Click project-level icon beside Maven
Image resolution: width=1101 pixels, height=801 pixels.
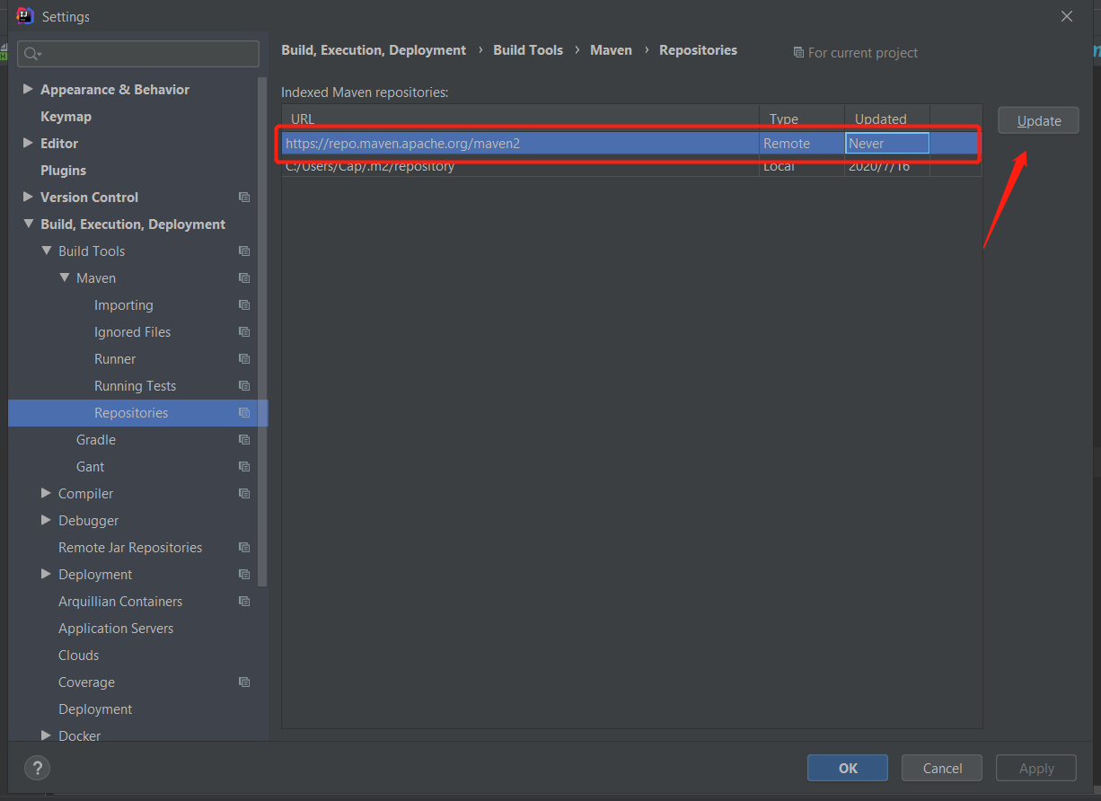244,278
